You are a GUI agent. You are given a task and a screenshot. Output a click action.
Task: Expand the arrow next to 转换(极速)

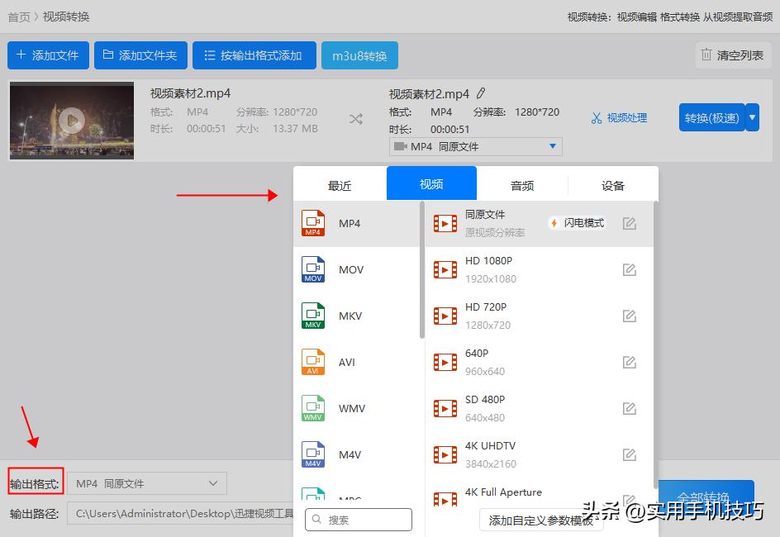point(752,117)
